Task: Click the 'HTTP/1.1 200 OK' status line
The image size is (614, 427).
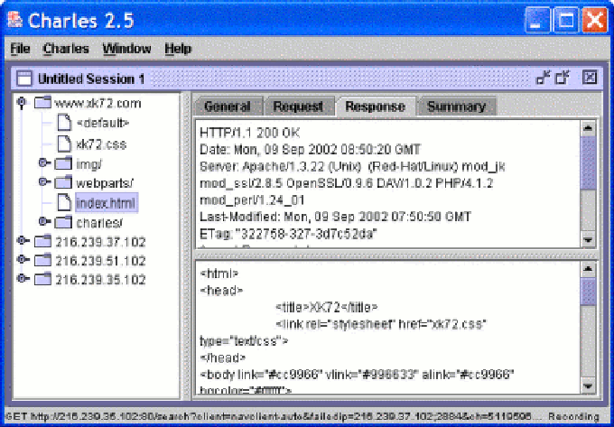Action: 250,133
